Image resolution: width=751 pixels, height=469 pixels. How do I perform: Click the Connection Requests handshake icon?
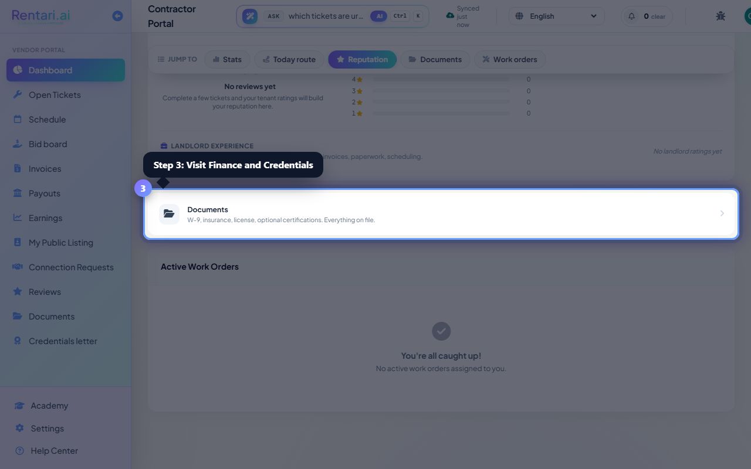tap(18, 267)
